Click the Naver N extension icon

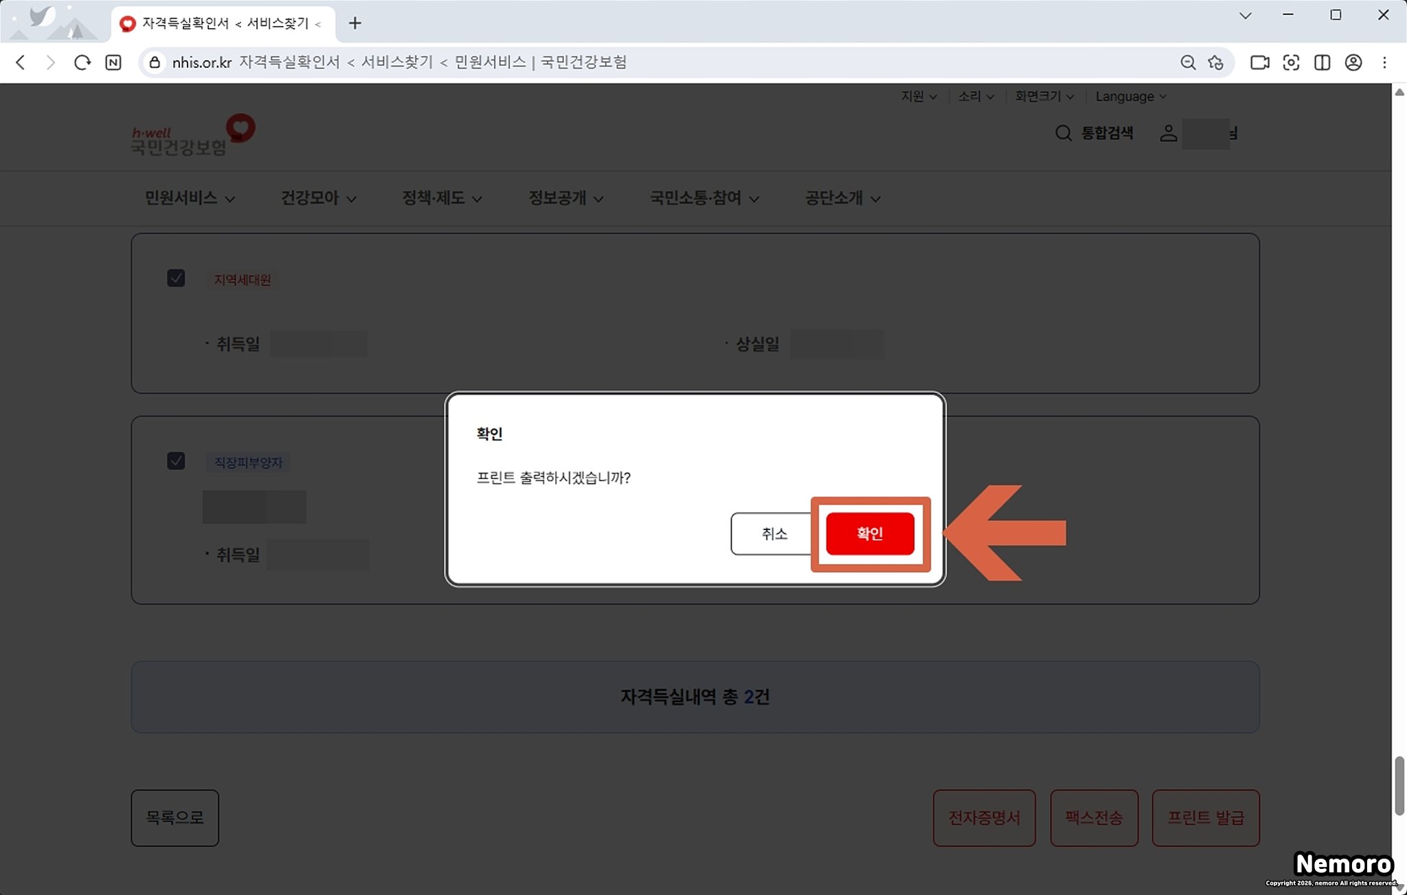point(113,62)
